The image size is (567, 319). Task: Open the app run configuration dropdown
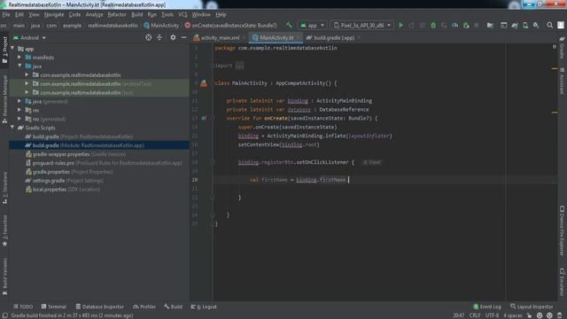[x=312, y=26]
